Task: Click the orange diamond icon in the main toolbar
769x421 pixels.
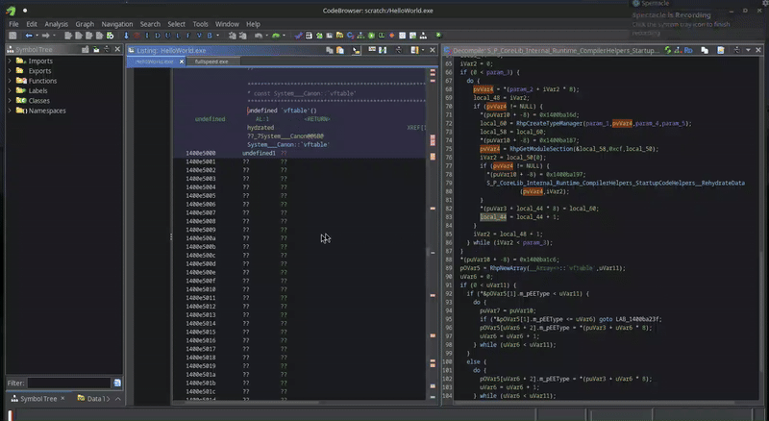Action: (x=391, y=36)
